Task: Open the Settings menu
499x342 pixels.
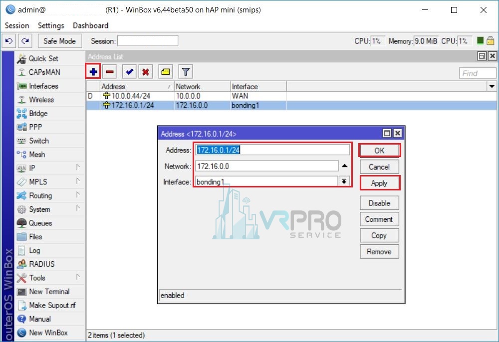Action: [x=51, y=25]
